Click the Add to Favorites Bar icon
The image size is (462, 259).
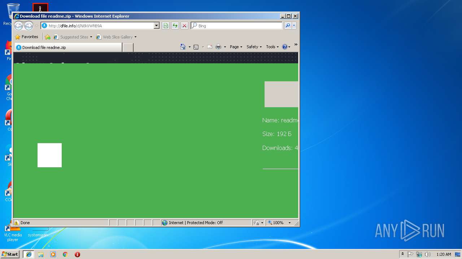pos(47,37)
